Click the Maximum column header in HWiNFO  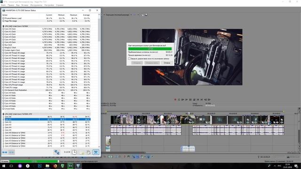pos(73,15)
